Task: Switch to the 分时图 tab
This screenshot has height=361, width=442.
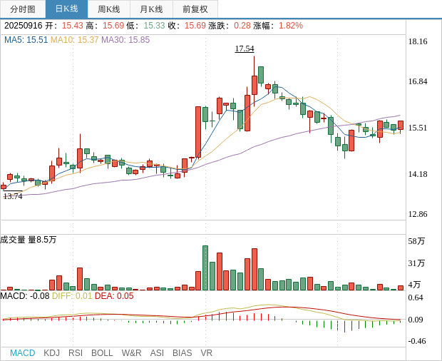Action: click(23, 9)
